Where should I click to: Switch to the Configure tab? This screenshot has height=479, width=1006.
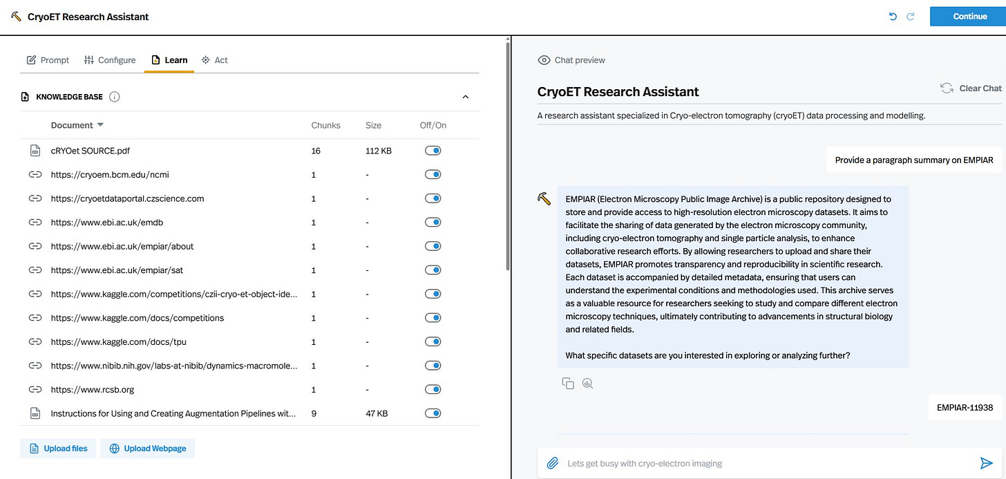coord(110,60)
